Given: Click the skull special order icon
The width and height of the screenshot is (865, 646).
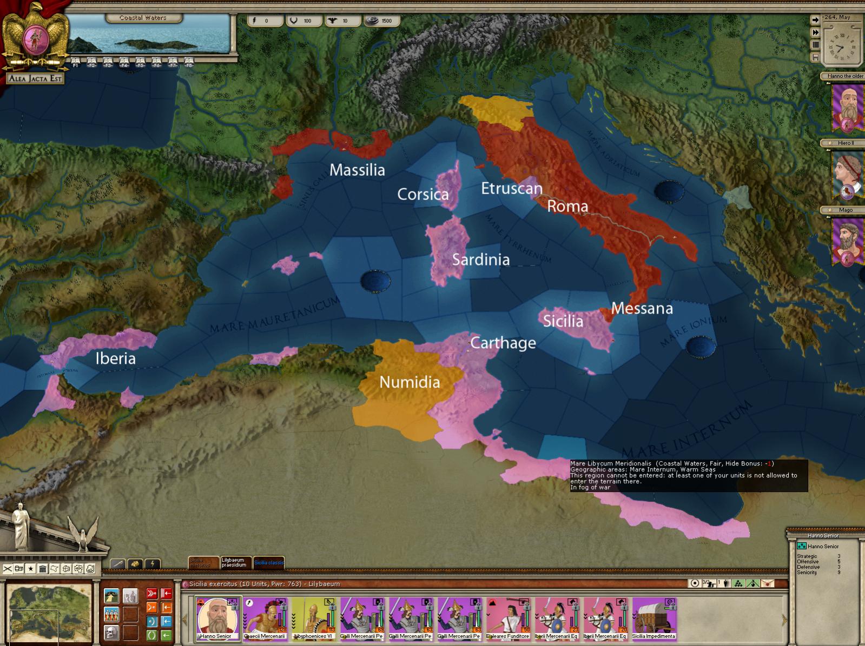Looking at the screenshot, I should (111, 632).
